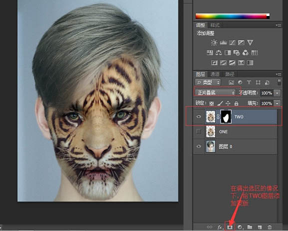Add a Levels adjustment histogram icon
The height and width of the screenshot is (231, 288).
point(223,43)
